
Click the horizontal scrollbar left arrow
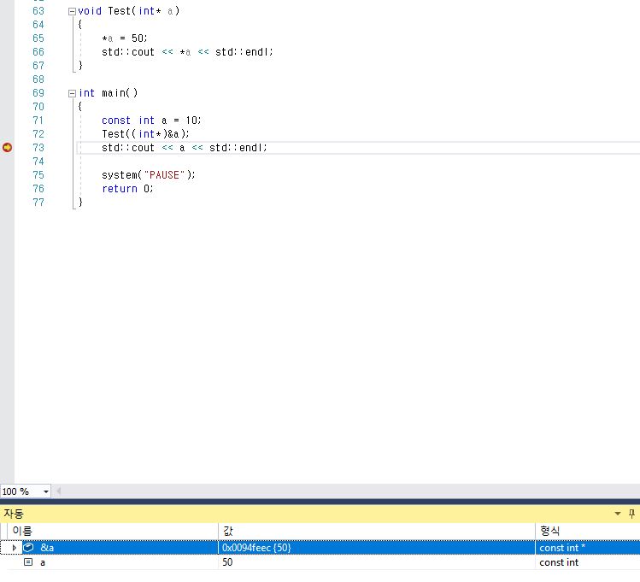[58, 491]
